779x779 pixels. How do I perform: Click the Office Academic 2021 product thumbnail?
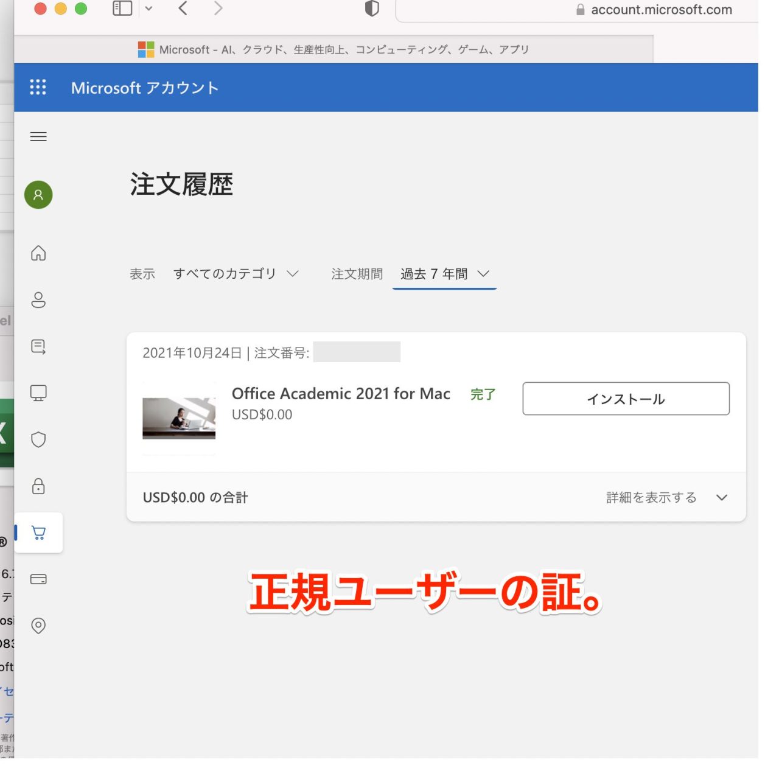[x=179, y=418]
